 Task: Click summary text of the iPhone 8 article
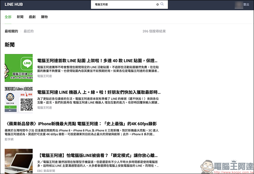pyautogui.click(x=82, y=132)
